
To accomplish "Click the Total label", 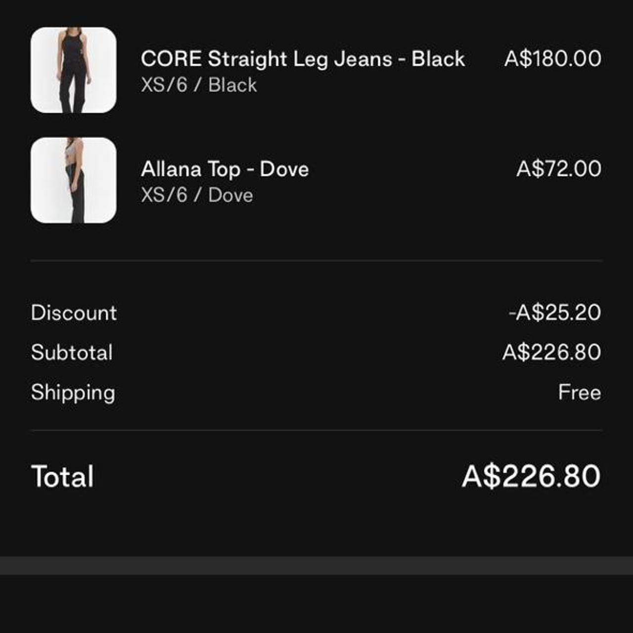I will coord(62,476).
